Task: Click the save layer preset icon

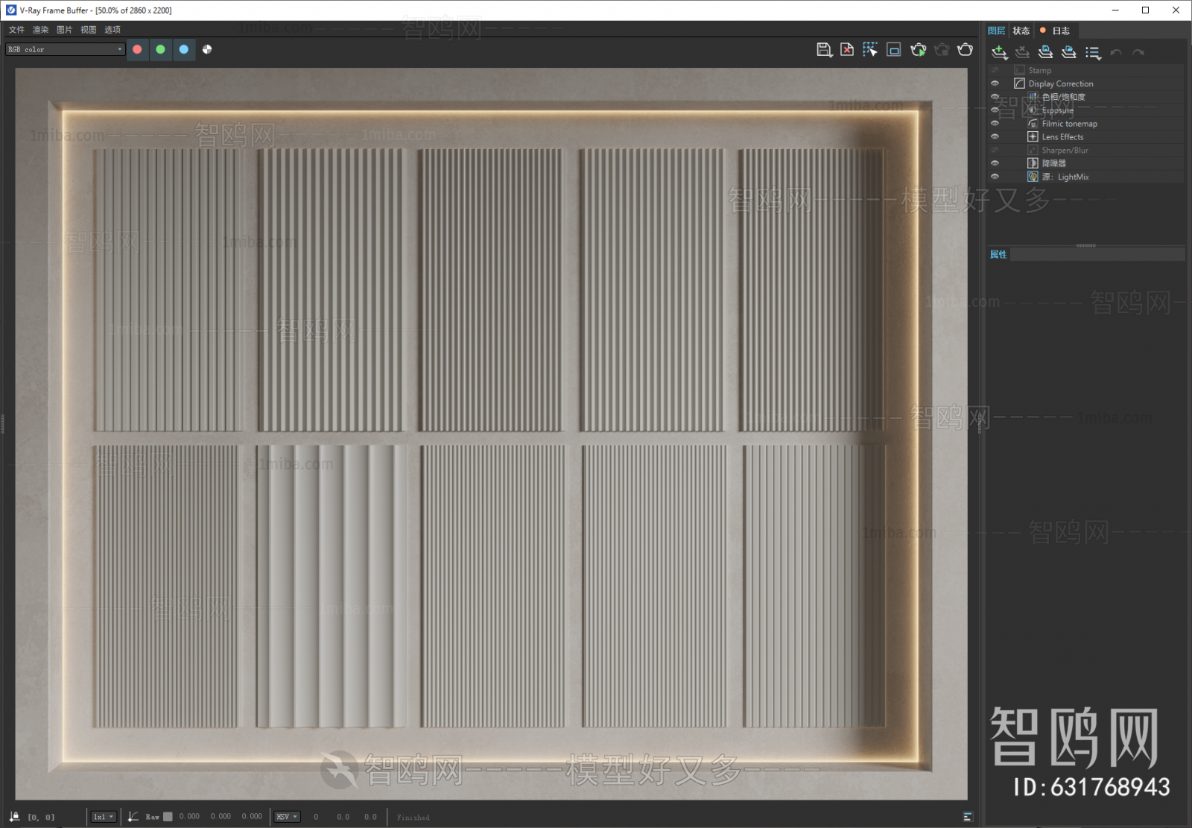Action: tap(1046, 52)
